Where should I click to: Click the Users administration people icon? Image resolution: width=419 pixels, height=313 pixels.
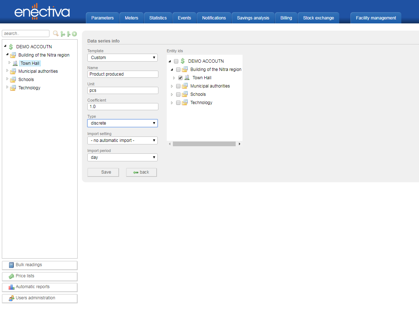point(11,298)
